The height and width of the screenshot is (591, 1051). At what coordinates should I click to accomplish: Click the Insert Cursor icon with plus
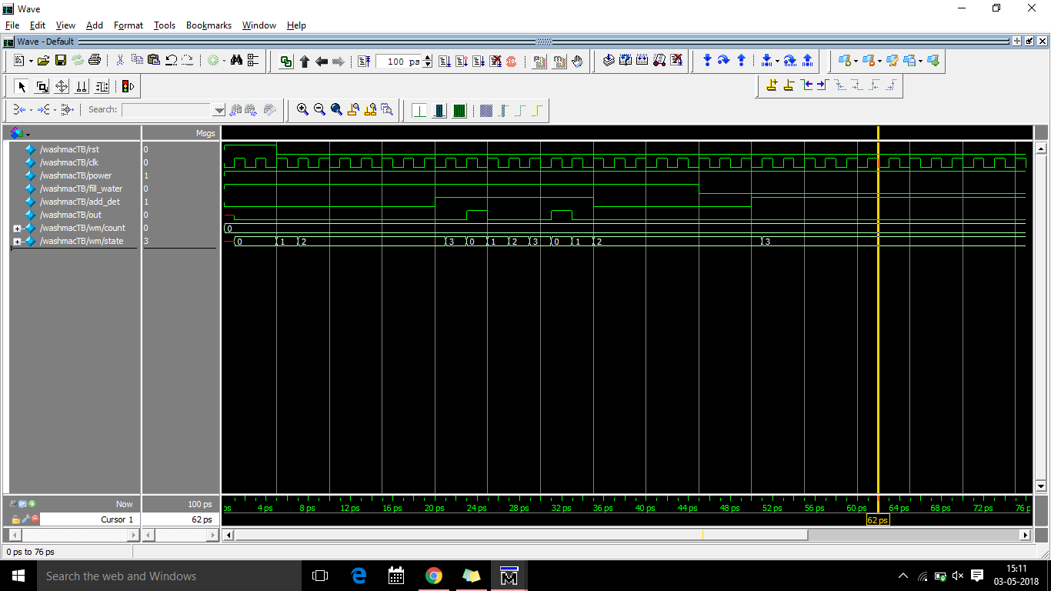(772, 85)
